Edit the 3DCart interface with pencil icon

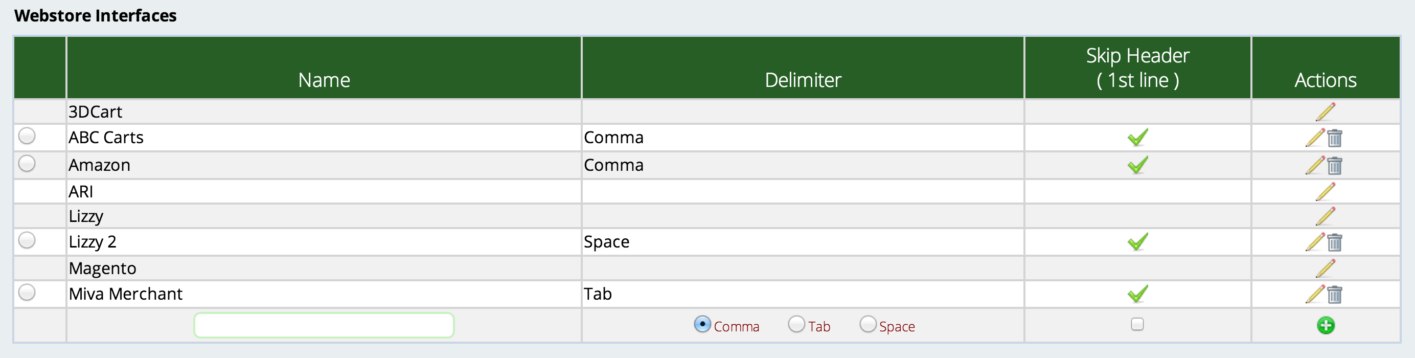coord(1325,111)
